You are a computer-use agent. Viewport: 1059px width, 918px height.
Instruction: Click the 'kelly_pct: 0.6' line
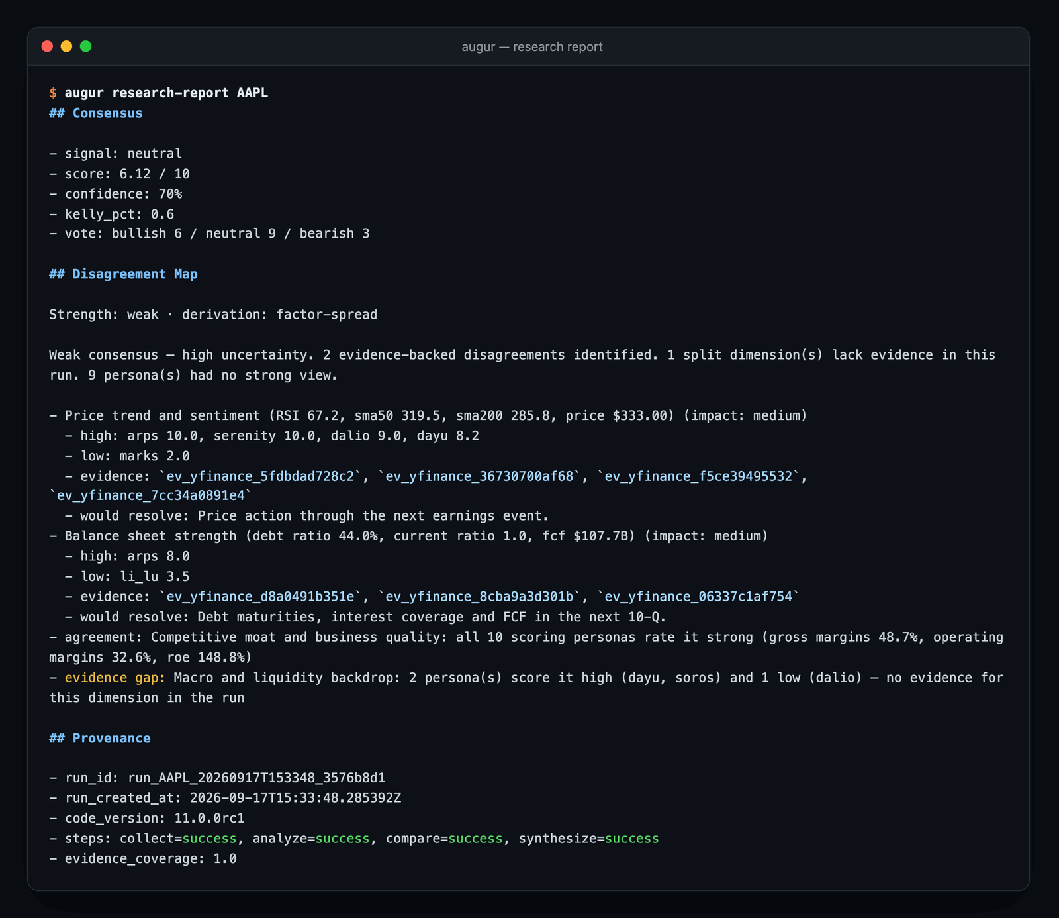point(112,214)
